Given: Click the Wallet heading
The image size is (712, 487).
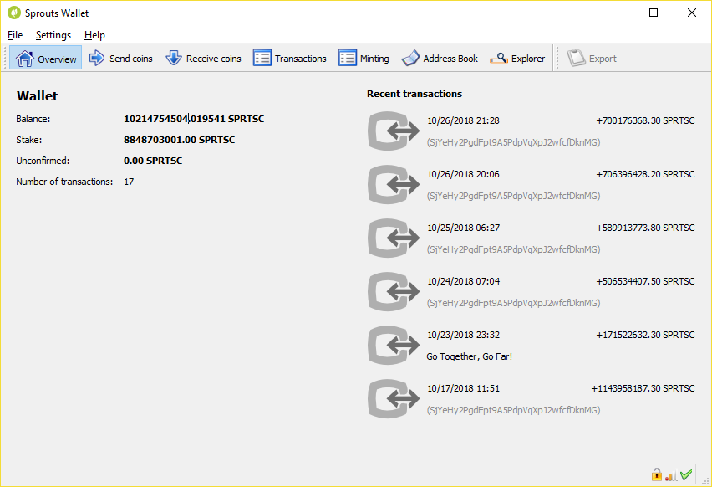Looking at the screenshot, I should tap(38, 96).
